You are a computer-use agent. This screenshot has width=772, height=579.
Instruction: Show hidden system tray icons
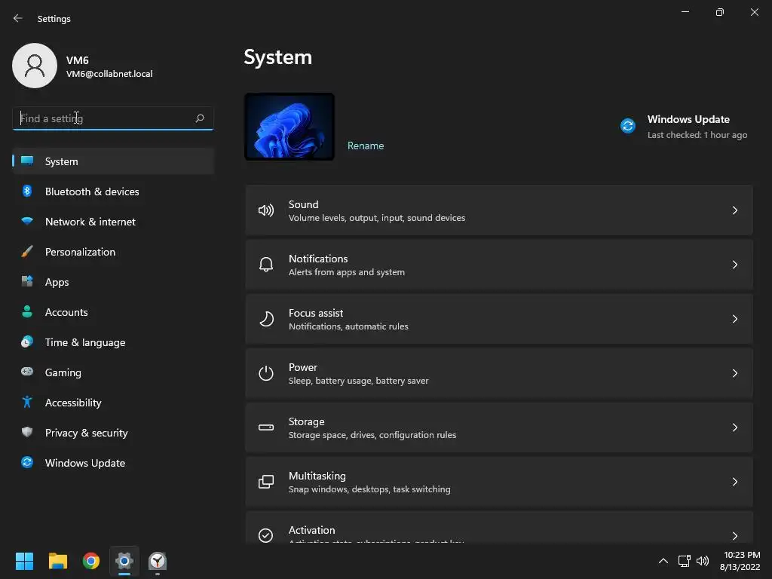pos(663,561)
